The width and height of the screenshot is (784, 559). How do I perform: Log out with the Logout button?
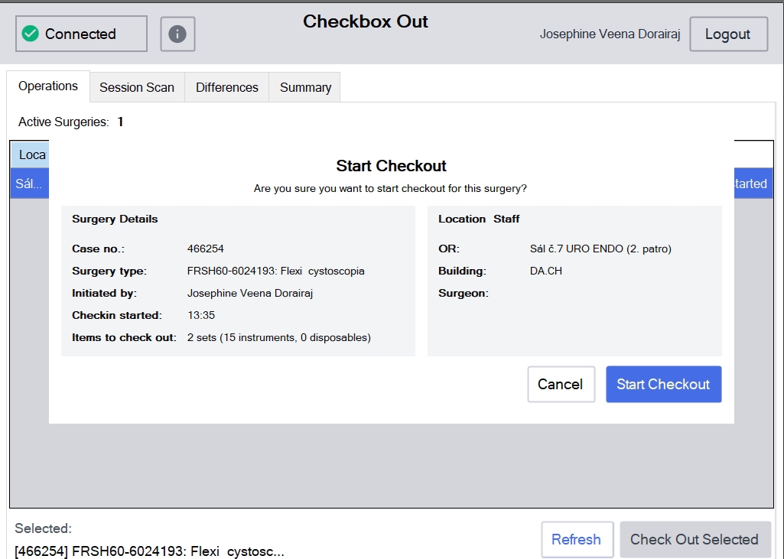(728, 34)
